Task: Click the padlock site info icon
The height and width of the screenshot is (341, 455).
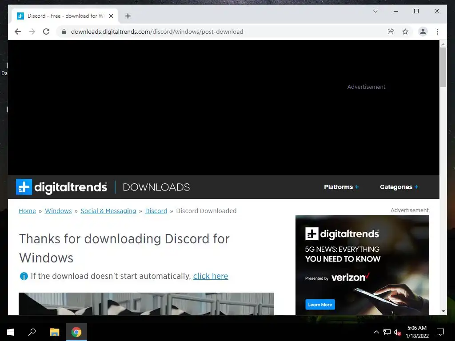Action: (x=64, y=32)
